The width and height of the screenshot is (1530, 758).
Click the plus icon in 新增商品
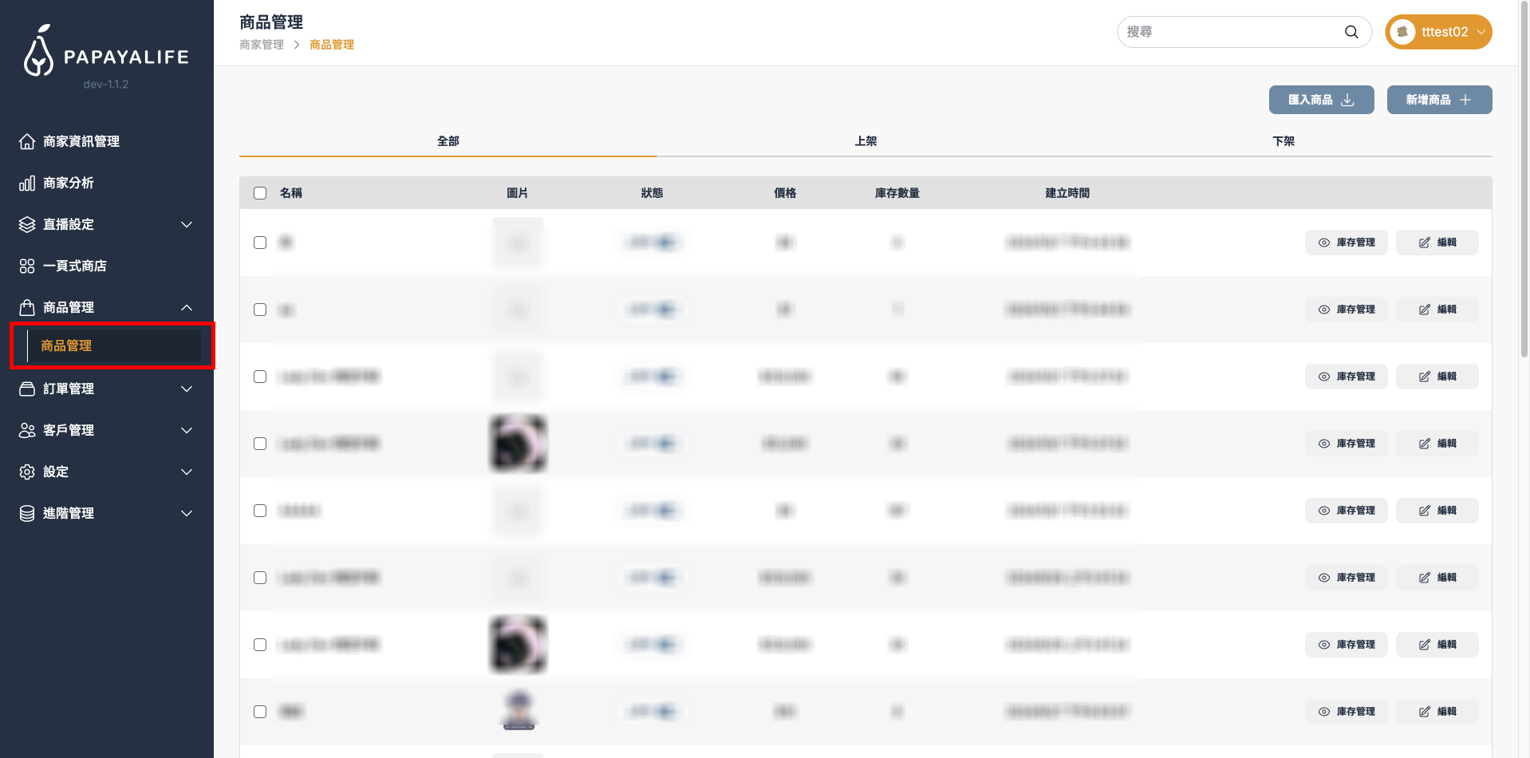[x=1465, y=100]
